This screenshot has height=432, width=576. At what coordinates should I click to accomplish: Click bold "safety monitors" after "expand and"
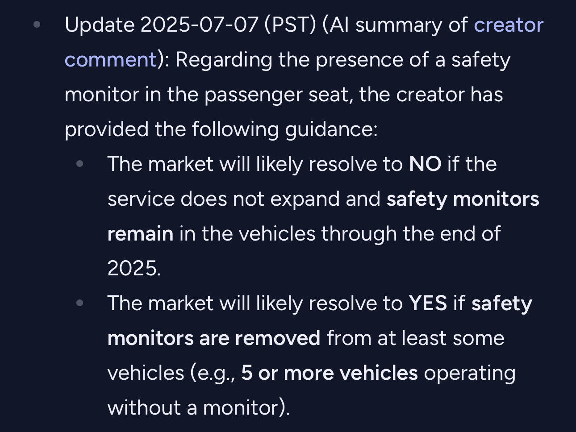pyautogui.click(x=463, y=199)
